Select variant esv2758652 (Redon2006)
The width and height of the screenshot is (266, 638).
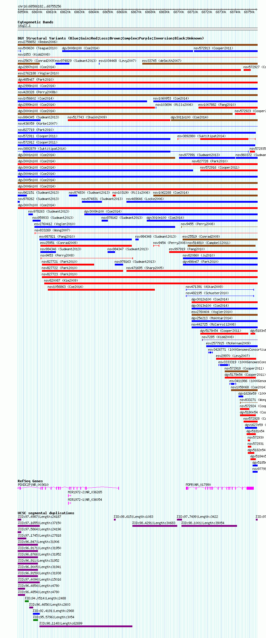[37, 42]
